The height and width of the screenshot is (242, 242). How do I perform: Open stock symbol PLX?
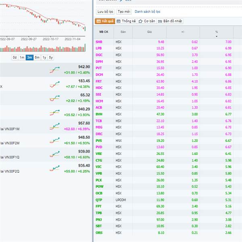point(99,180)
